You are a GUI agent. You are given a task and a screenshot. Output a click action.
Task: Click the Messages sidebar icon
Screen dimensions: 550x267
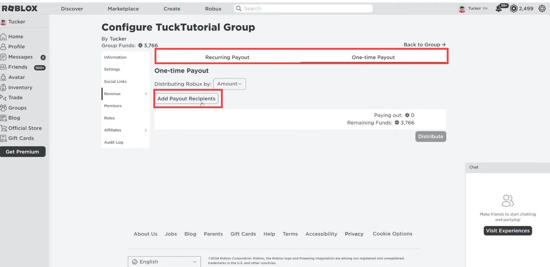3,57
